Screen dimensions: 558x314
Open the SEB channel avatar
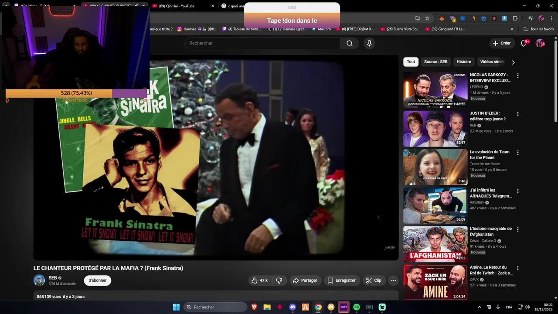click(39, 280)
